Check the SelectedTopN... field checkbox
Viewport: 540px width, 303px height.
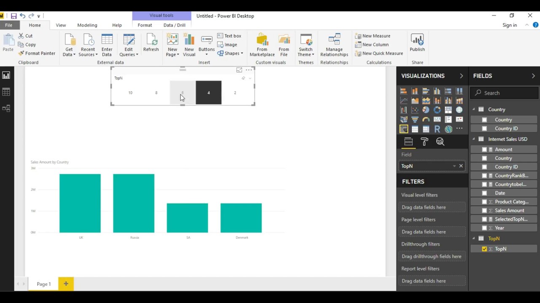click(x=484, y=219)
